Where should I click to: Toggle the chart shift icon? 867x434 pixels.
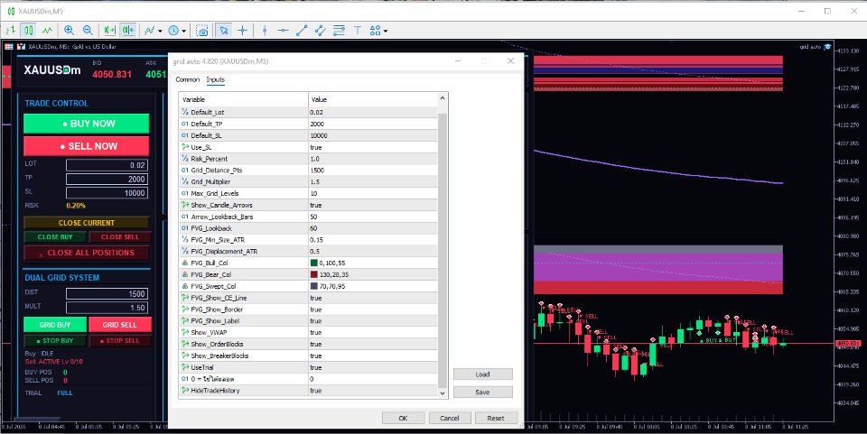click(x=128, y=31)
